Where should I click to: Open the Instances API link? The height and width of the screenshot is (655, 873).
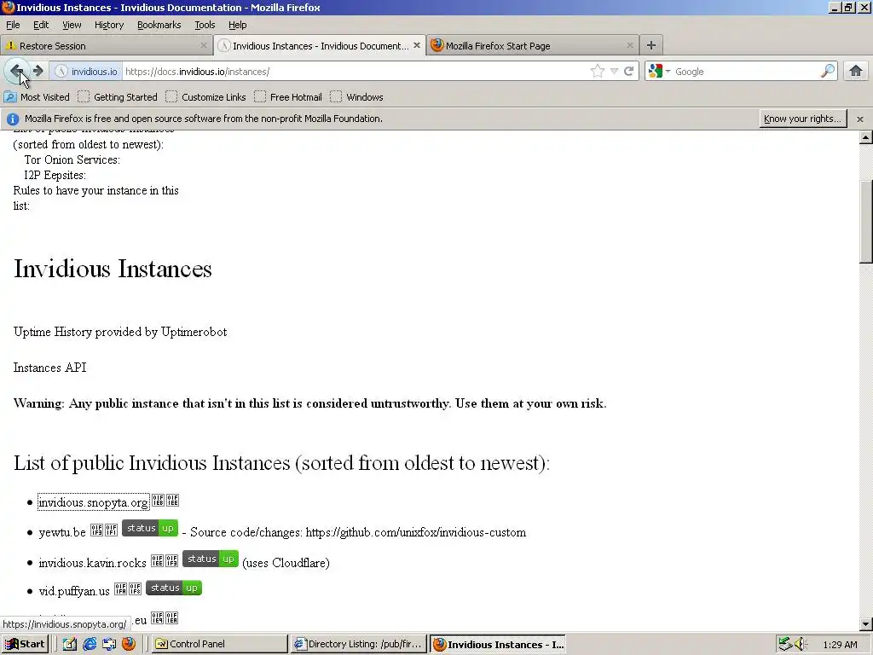click(50, 368)
